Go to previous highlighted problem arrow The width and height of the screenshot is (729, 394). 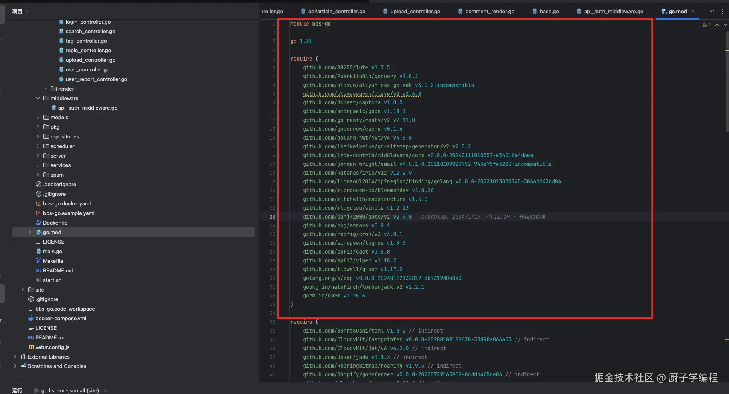click(717, 25)
